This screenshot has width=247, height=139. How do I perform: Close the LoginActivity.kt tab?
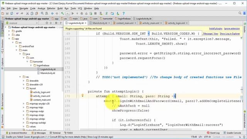(86, 23)
